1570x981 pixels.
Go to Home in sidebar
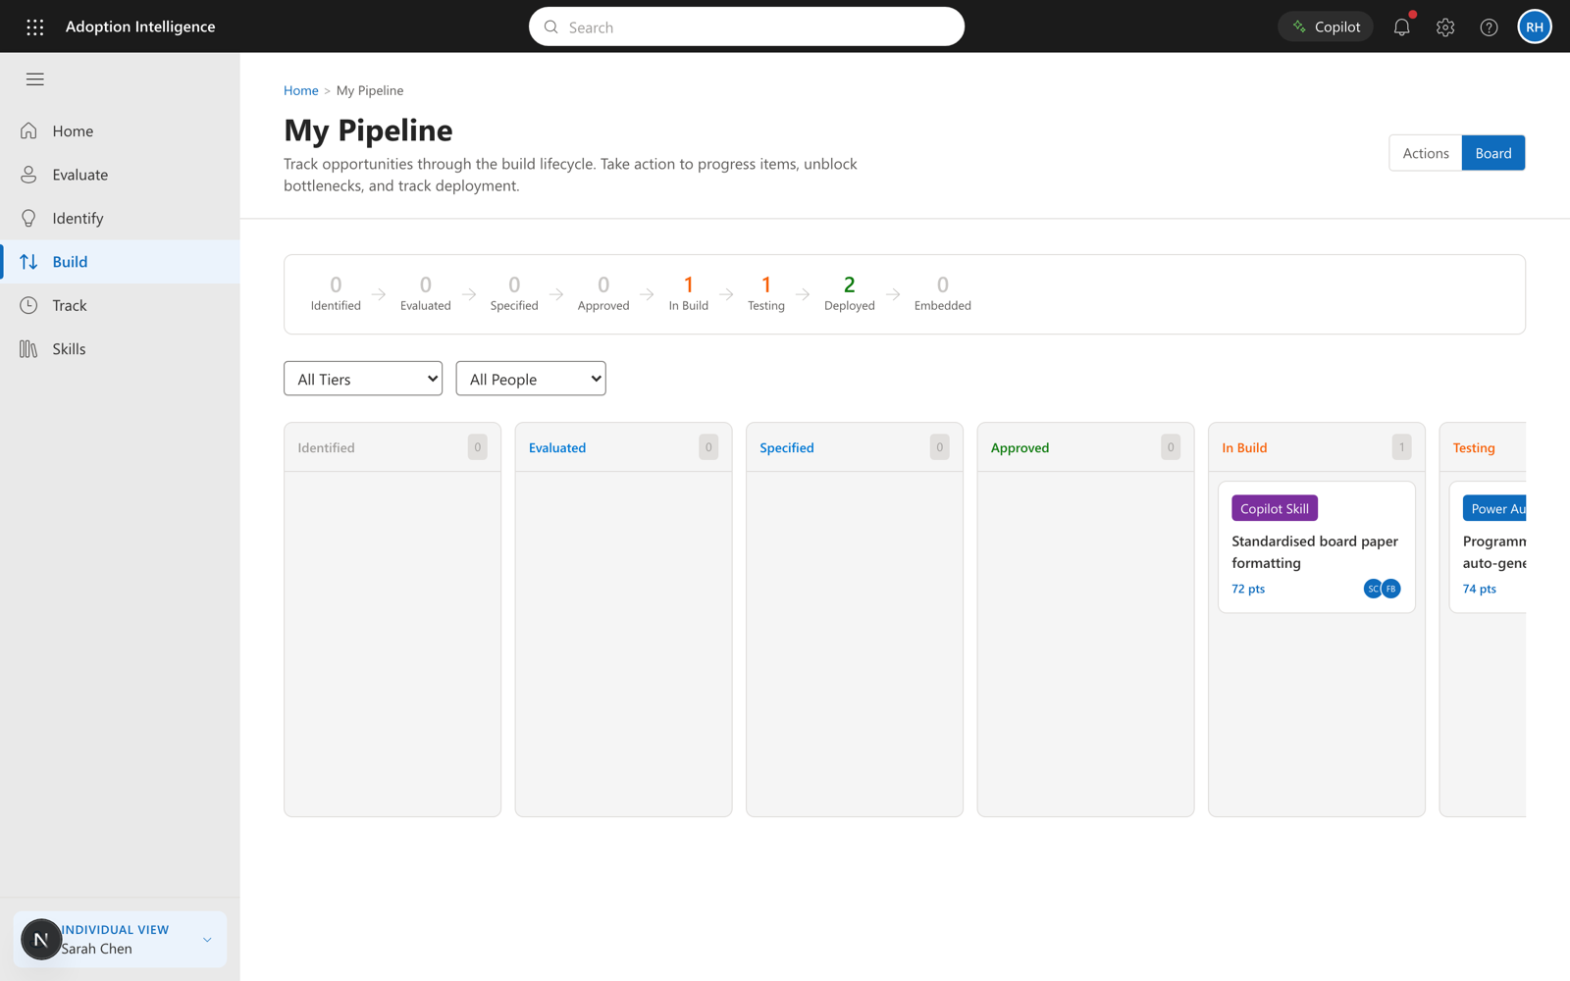click(120, 130)
